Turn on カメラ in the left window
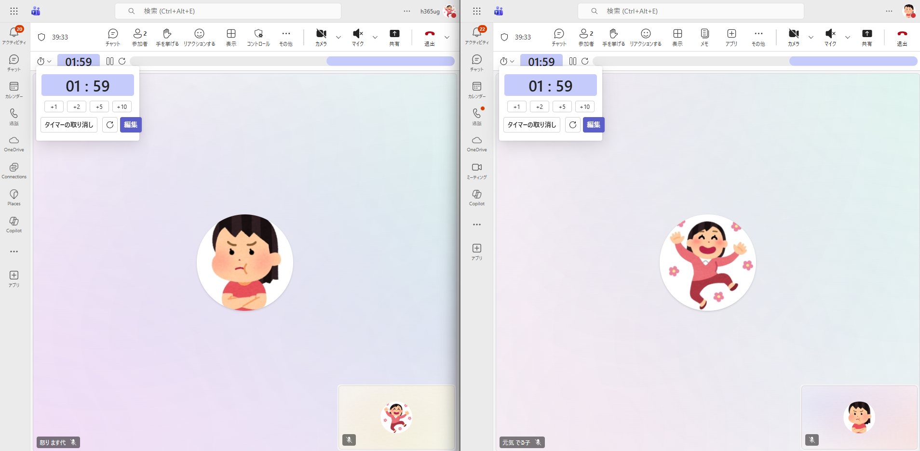920x451 pixels. click(x=321, y=37)
